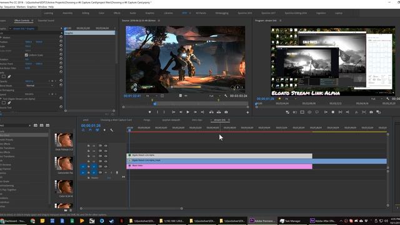400x225 pixels.
Task: Click Mark Out in Source monitor
Action: point(164,112)
